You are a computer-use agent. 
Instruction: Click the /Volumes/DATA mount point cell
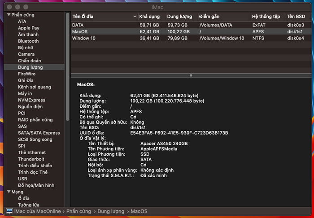click(x=216, y=25)
